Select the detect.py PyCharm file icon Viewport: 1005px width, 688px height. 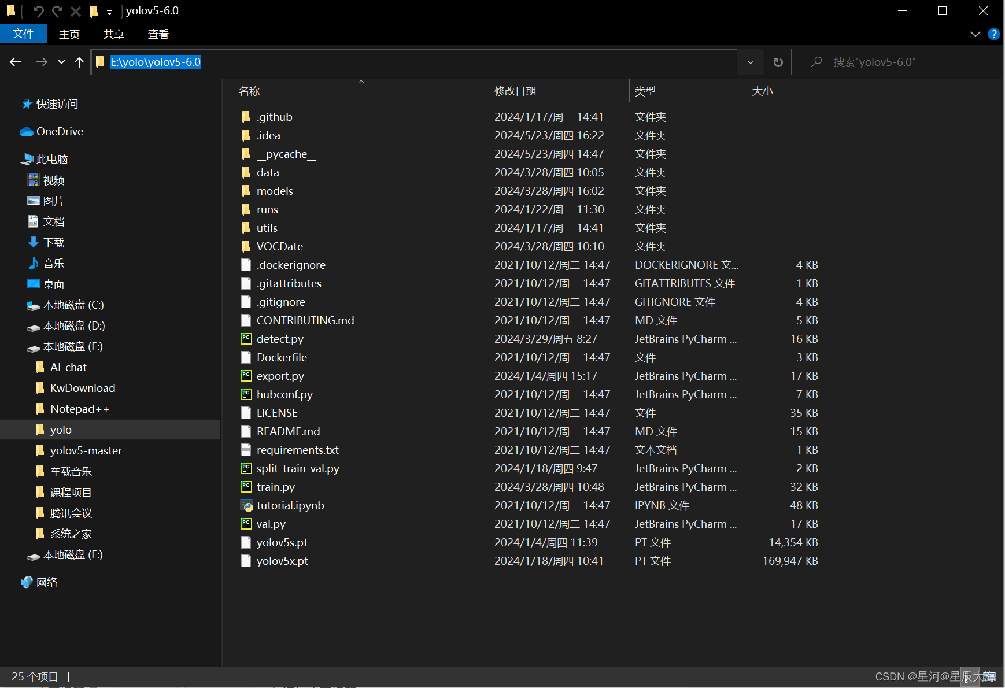coord(246,339)
